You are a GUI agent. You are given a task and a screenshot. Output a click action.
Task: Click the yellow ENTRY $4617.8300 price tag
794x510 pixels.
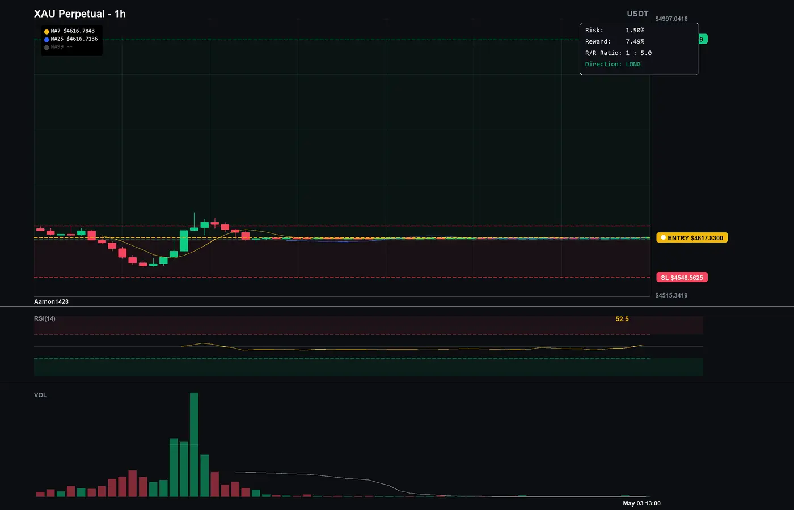pyautogui.click(x=692, y=238)
